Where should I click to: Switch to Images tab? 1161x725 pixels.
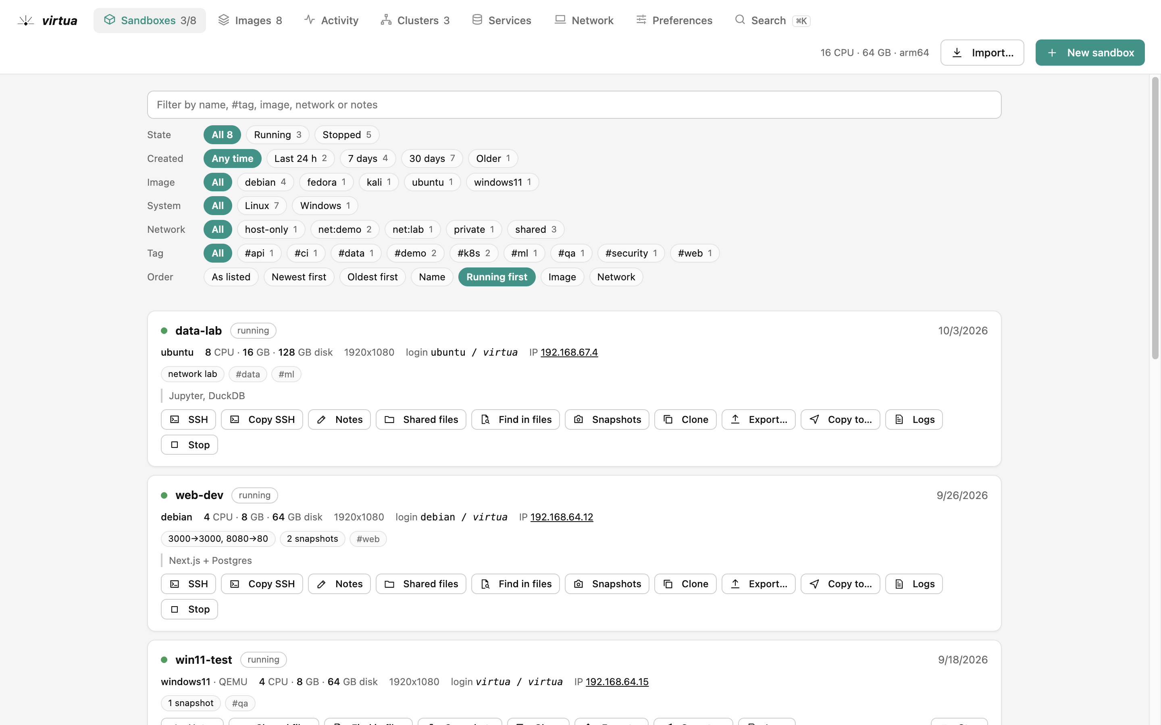(x=250, y=21)
